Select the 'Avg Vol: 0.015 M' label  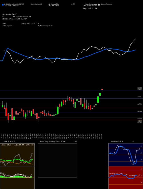pyautogui.click(x=91, y=5)
